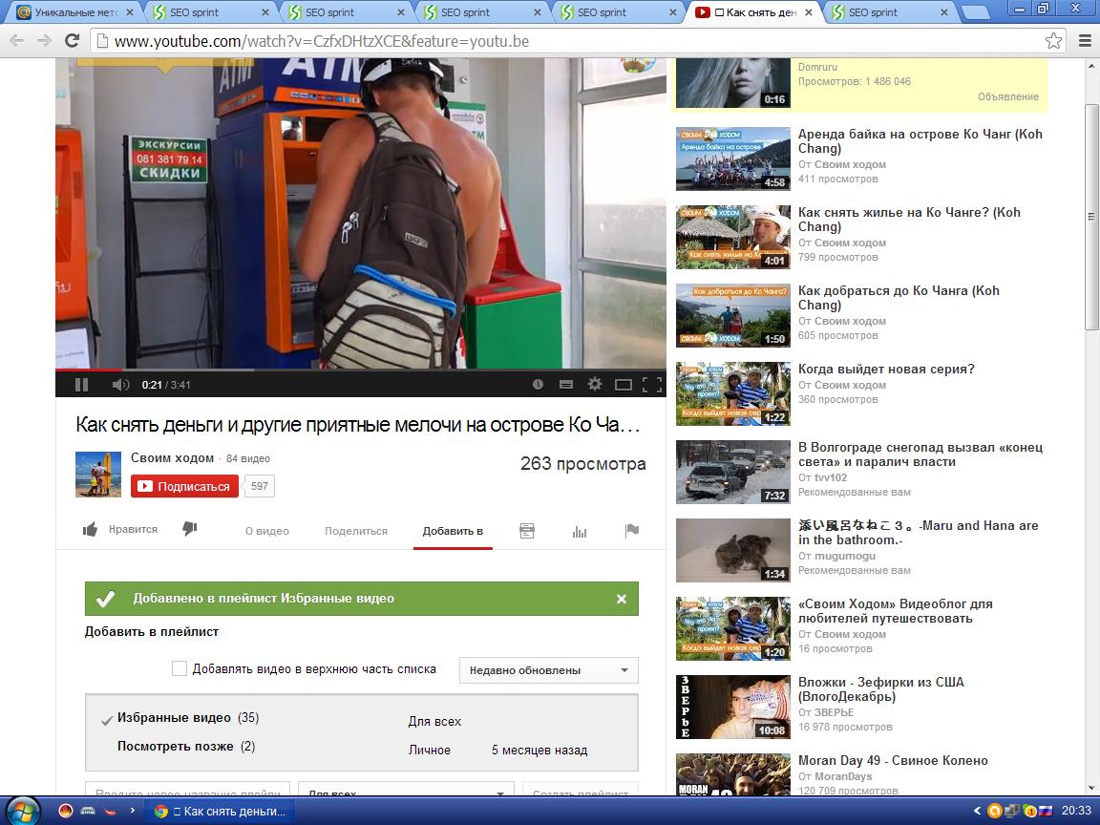Close the YouTube browser tab
The height and width of the screenshot is (825, 1100).
[808, 11]
